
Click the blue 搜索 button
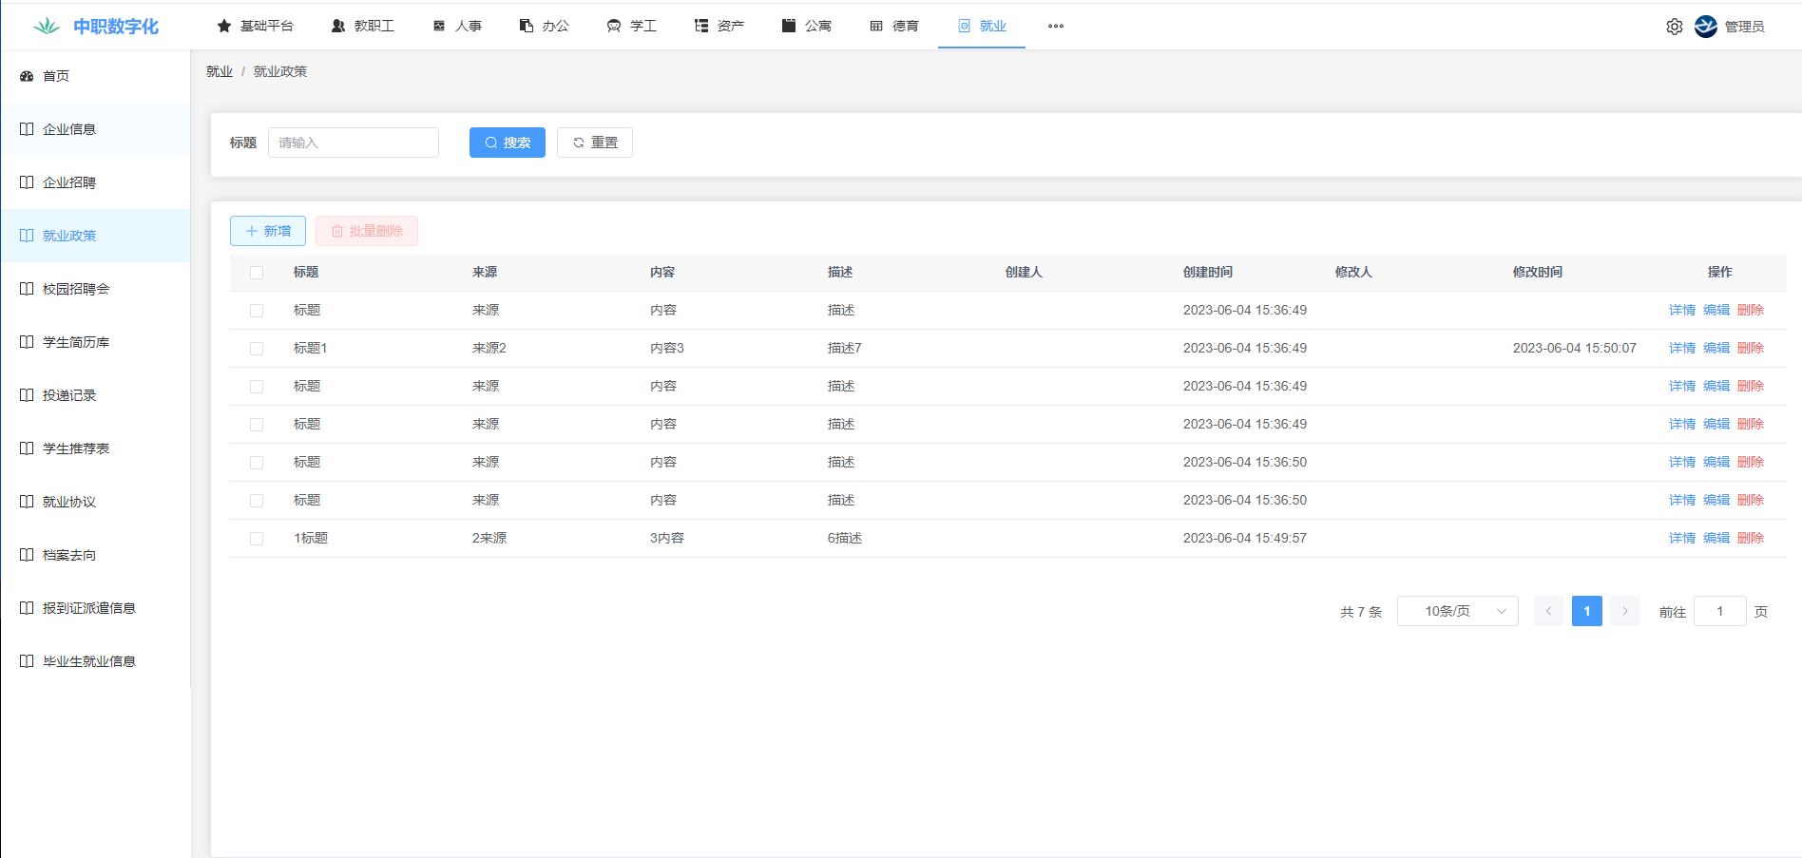point(507,143)
